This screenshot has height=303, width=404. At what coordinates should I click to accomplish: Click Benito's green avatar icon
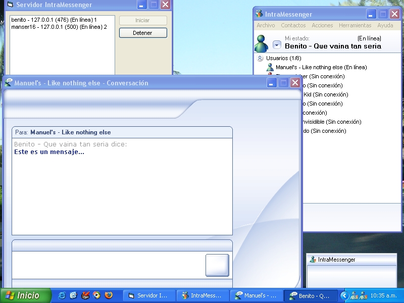[261, 43]
